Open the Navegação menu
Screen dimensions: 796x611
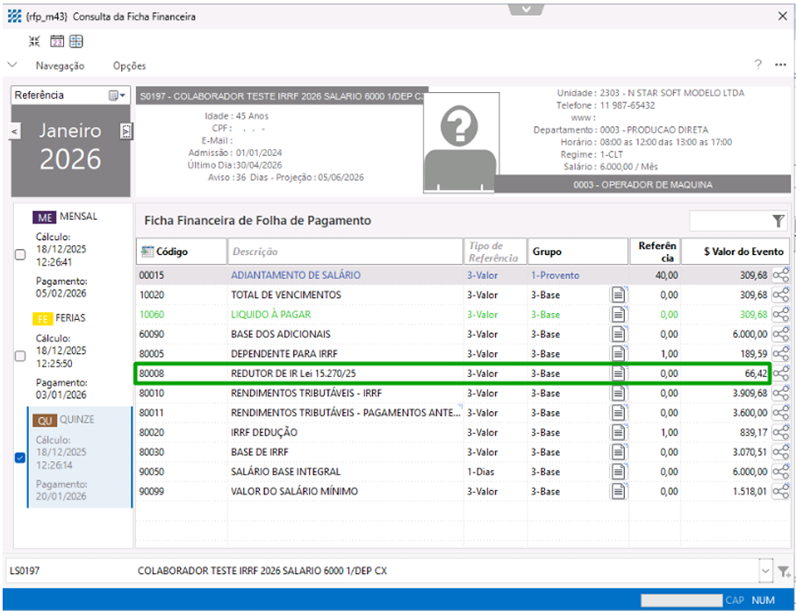tap(60, 66)
